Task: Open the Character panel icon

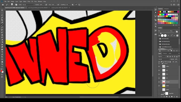Action: [x=156, y=24]
